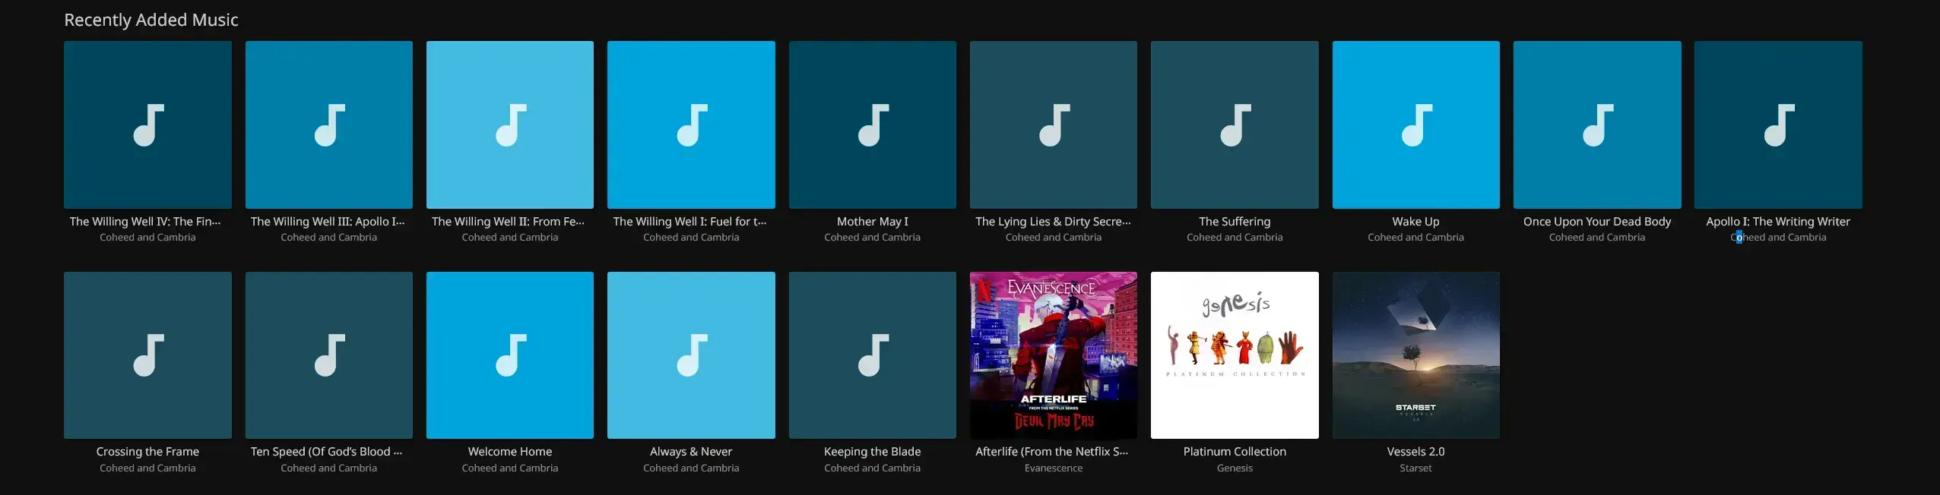Image resolution: width=1940 pixels, height=495 pixels.
Task: Open Coheed and Cambria artist under Wake Up
Action: pyautogui.click(x=1415, y=238)
